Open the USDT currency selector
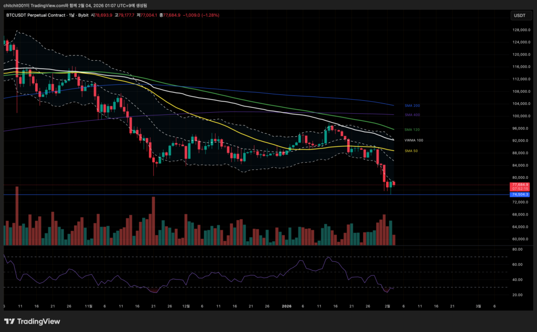This screenshot has height=332, width=537. point(519,16)
